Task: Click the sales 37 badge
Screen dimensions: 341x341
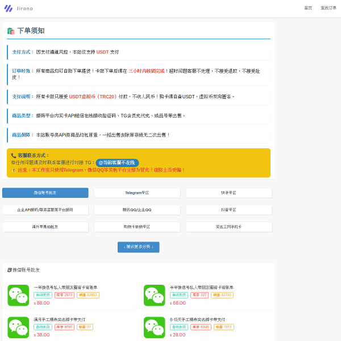Action: (x=85, y=327)
